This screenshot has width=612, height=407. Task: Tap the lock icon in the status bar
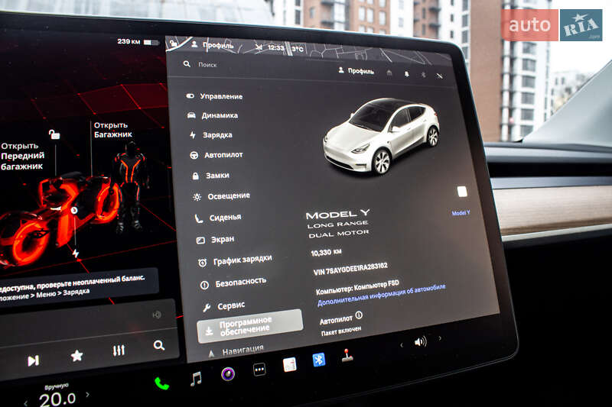point(173,44)
